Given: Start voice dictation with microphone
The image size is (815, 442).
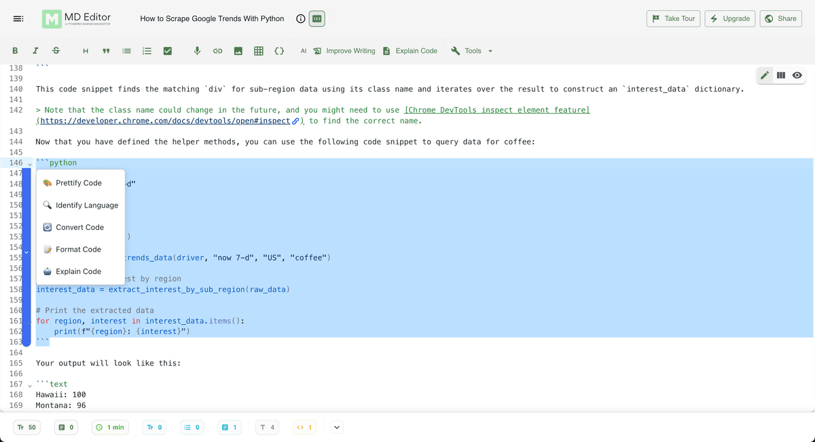Looking at the screenshot, I should pos(197,51).
